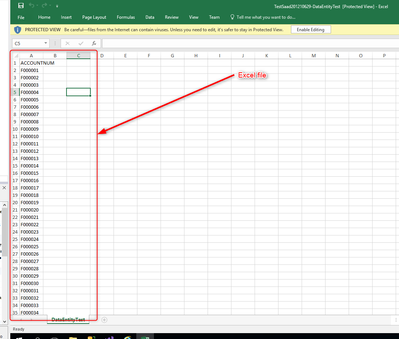Open the Formulas ribbon tab
399x339 pixels.
pyautogui.click(x=126, y=17)
